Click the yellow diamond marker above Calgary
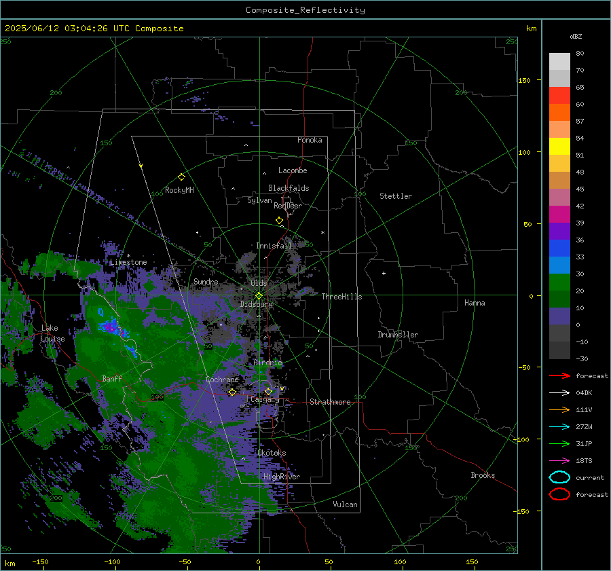611x571 pixels. [268, 391]
